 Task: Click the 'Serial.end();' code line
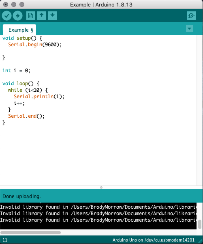pos(26,116)
